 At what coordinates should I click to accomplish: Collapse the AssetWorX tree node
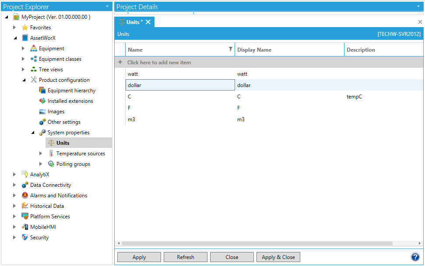pyautogui.click(x=15, y=38)
